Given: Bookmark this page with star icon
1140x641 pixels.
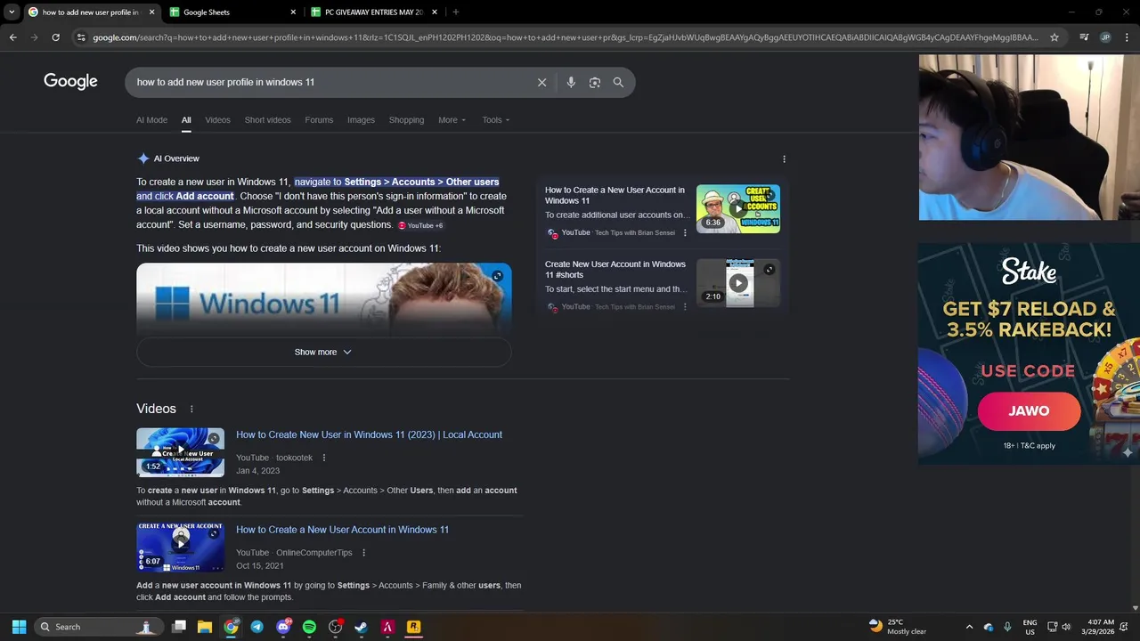Looking at the screenshot, I should (1054, 37).
